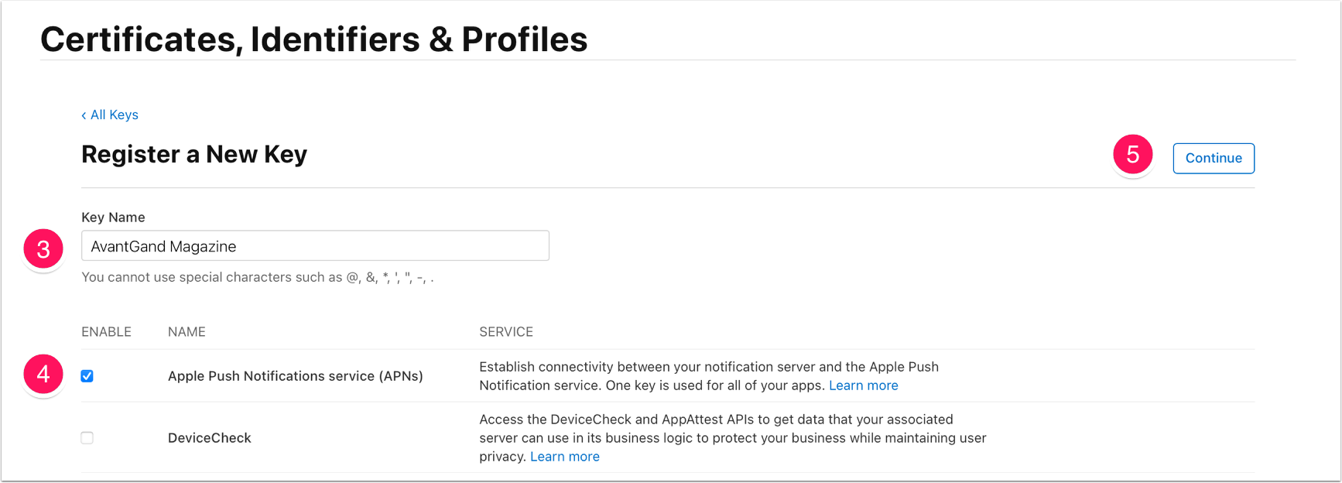Image resolution: width=1342 pixels, height=483 pixels.
Task: Enable the DeviceCheck checkbox
Action: (x=87, y=438)
